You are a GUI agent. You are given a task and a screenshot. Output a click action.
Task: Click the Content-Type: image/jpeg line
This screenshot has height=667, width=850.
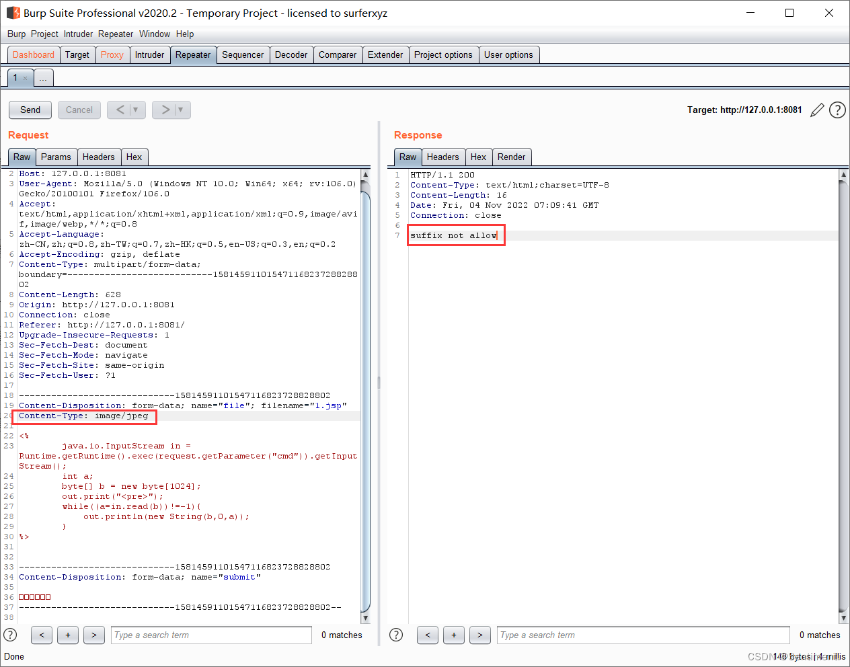click(83, 416)
